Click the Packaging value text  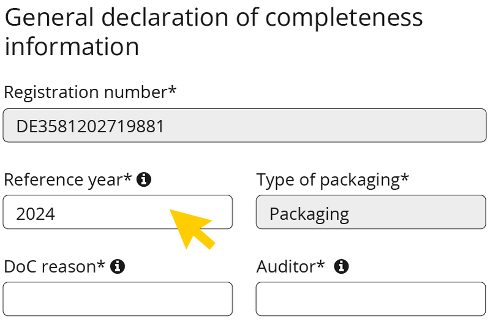click(x=309, y=214)
